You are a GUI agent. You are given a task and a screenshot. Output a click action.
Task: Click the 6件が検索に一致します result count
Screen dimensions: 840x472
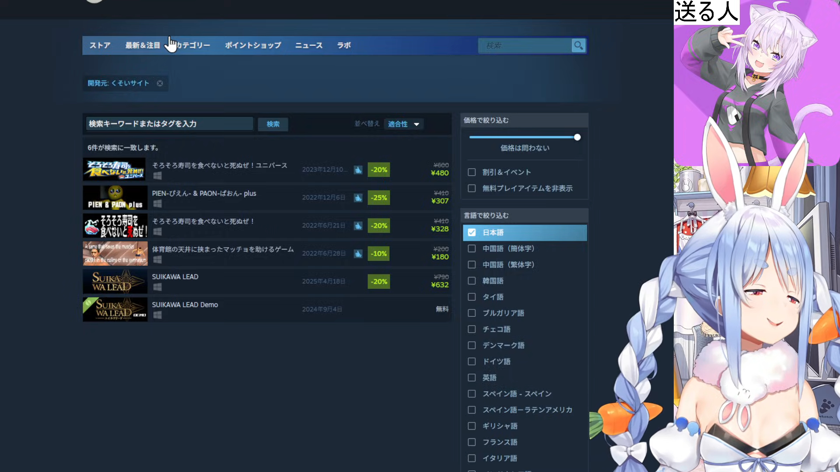(123, 148)
